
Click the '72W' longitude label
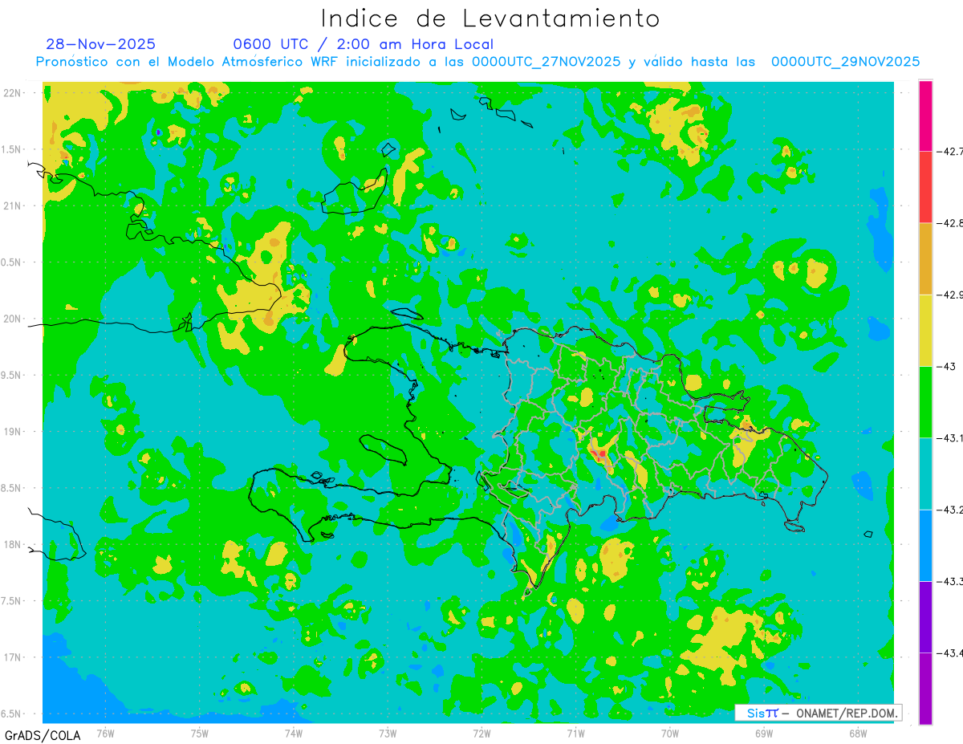481,732
